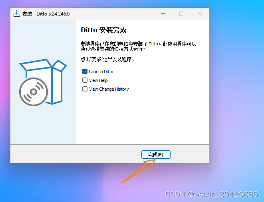This screenshot has width=264, height=202.
Task: Click the title text '安装 - Ditto 3.24.246.0'
Action: coord(46,14)
